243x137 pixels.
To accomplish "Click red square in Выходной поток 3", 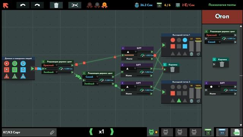I will [x=173, y=93].
